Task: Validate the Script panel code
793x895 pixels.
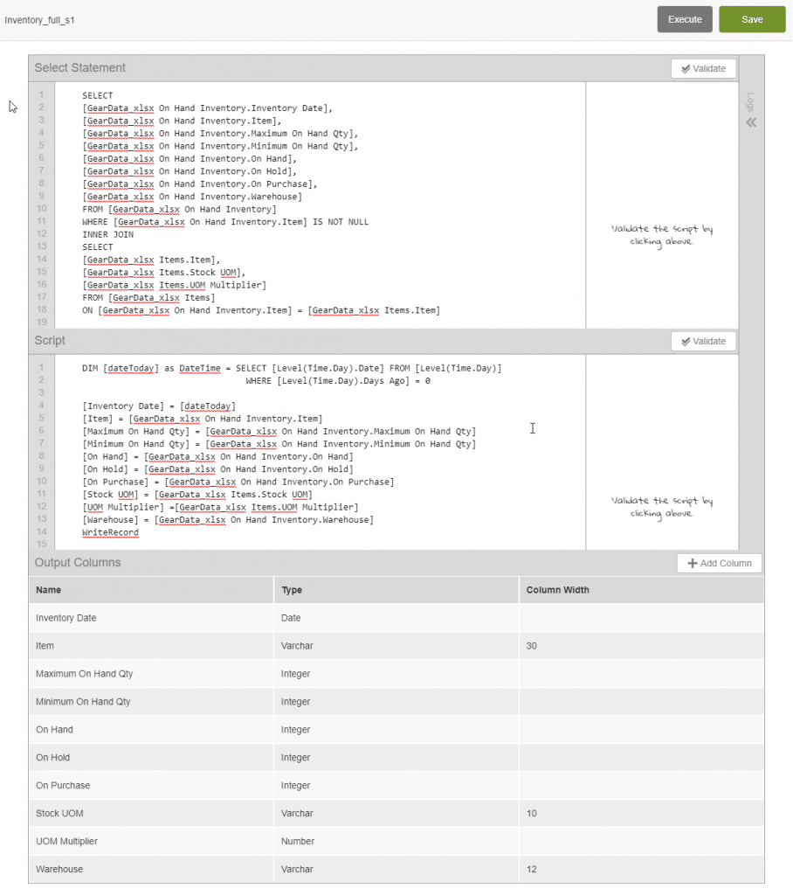Action: (x=703, y=341)
